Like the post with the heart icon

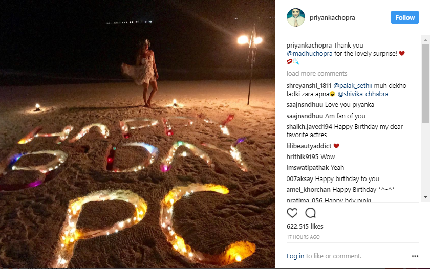292,213
